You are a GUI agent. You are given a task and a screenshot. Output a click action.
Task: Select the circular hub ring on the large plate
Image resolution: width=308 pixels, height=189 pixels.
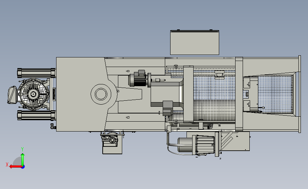point(101,94)
